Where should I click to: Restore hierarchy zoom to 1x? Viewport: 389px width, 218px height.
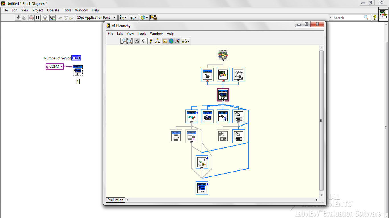click(123, 41)
